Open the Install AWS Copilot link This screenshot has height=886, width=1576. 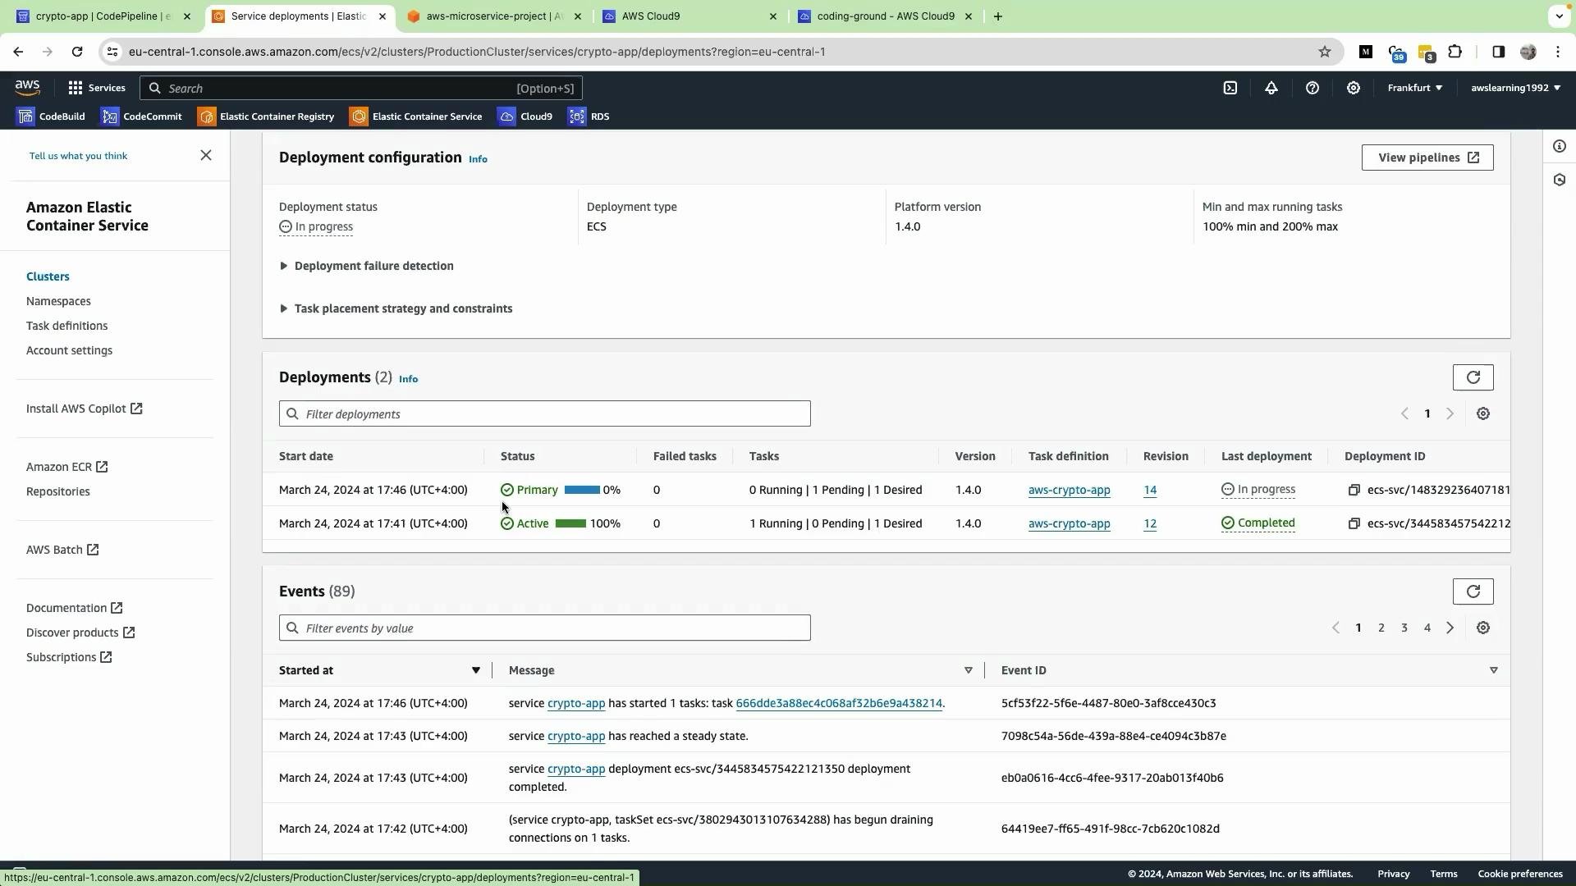point(85,409)
